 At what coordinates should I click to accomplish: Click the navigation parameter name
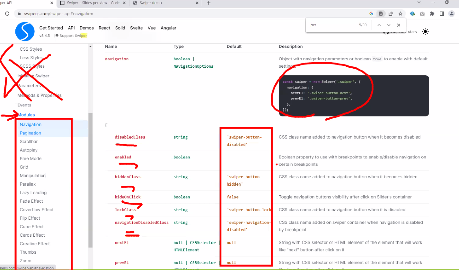point(117,59)
